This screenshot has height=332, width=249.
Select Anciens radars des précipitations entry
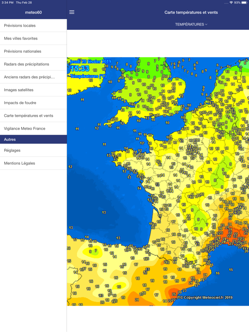(x=33, y=77)
